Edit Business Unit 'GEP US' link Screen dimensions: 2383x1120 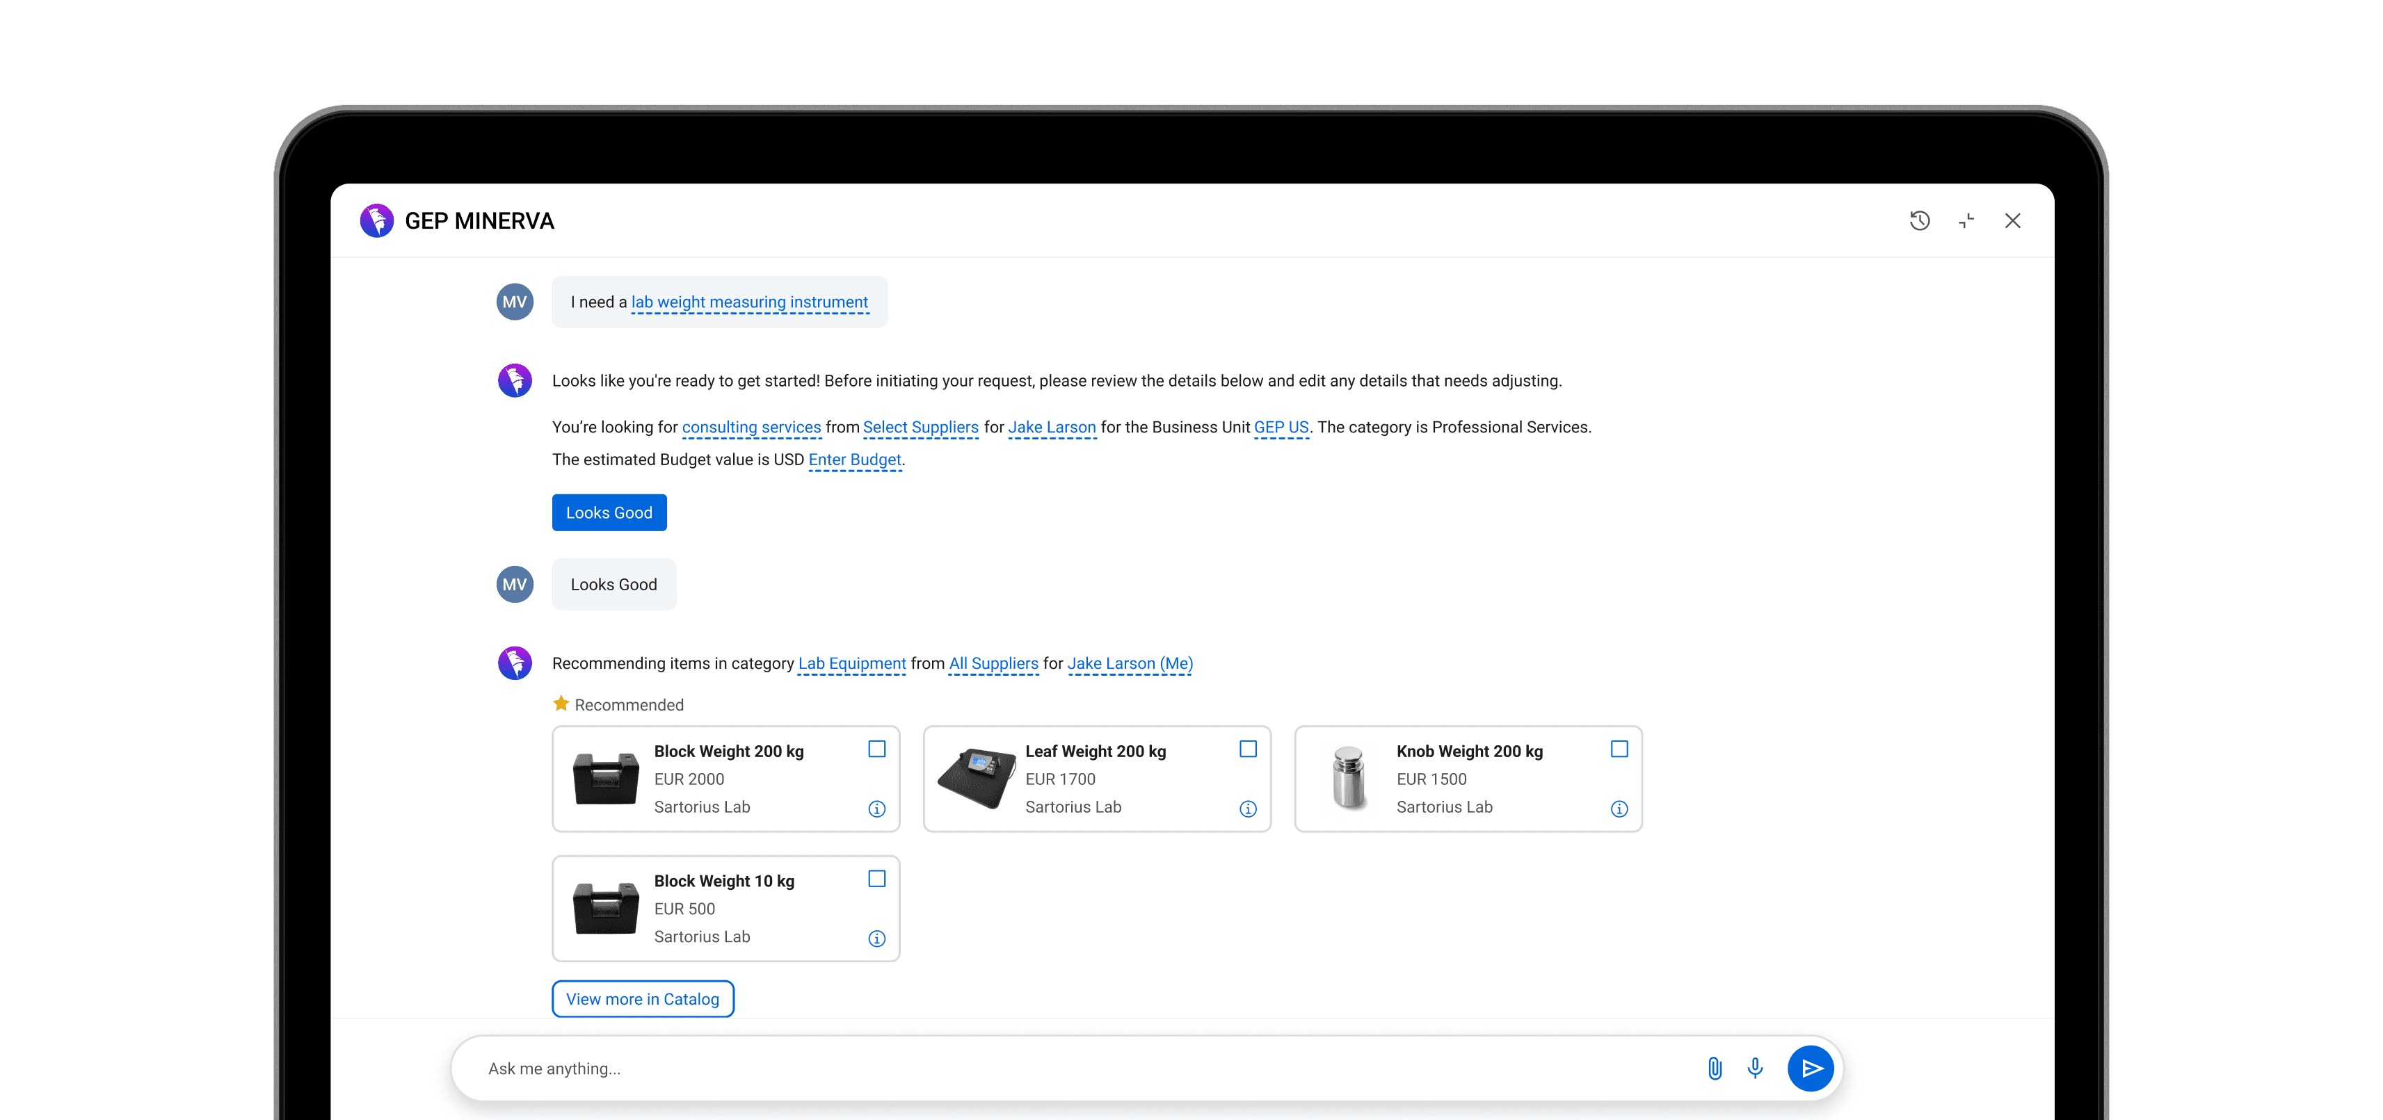pos(1281,428)
